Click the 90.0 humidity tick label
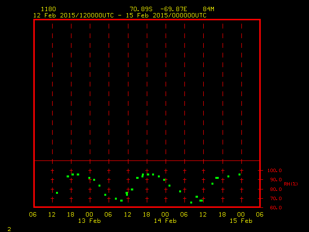 pos(276,180)
